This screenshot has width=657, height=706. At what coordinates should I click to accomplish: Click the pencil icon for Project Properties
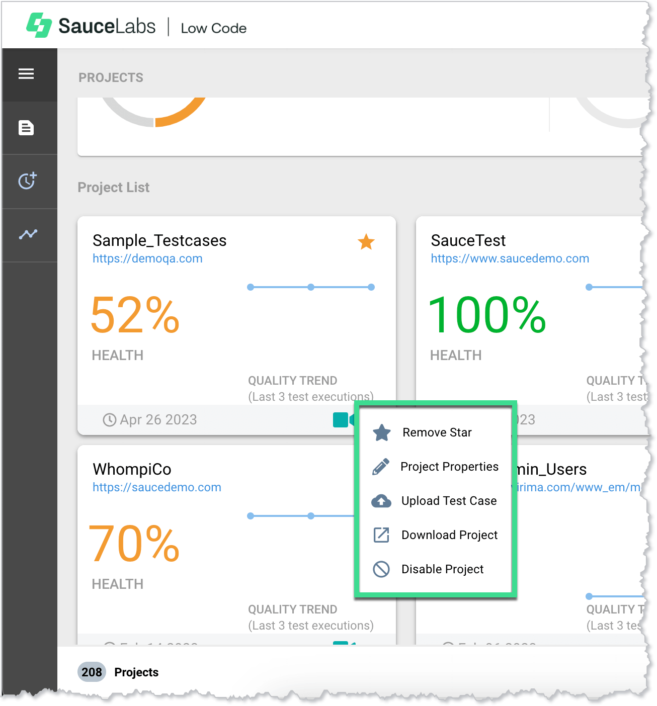(x=381, y=467)
